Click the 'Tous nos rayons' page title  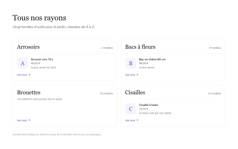tap(39, 18)
